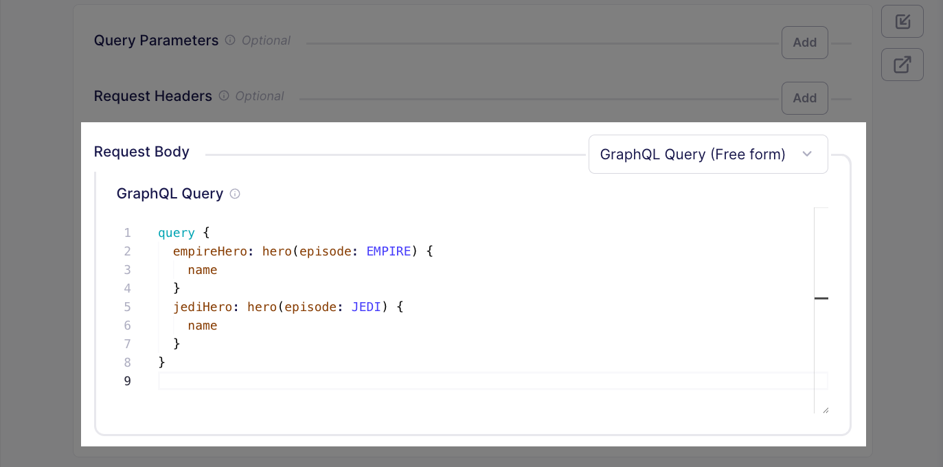Viewport: 943px width, 467px height.
Task: Click the chevron on the body type selector
Action: 807,155
